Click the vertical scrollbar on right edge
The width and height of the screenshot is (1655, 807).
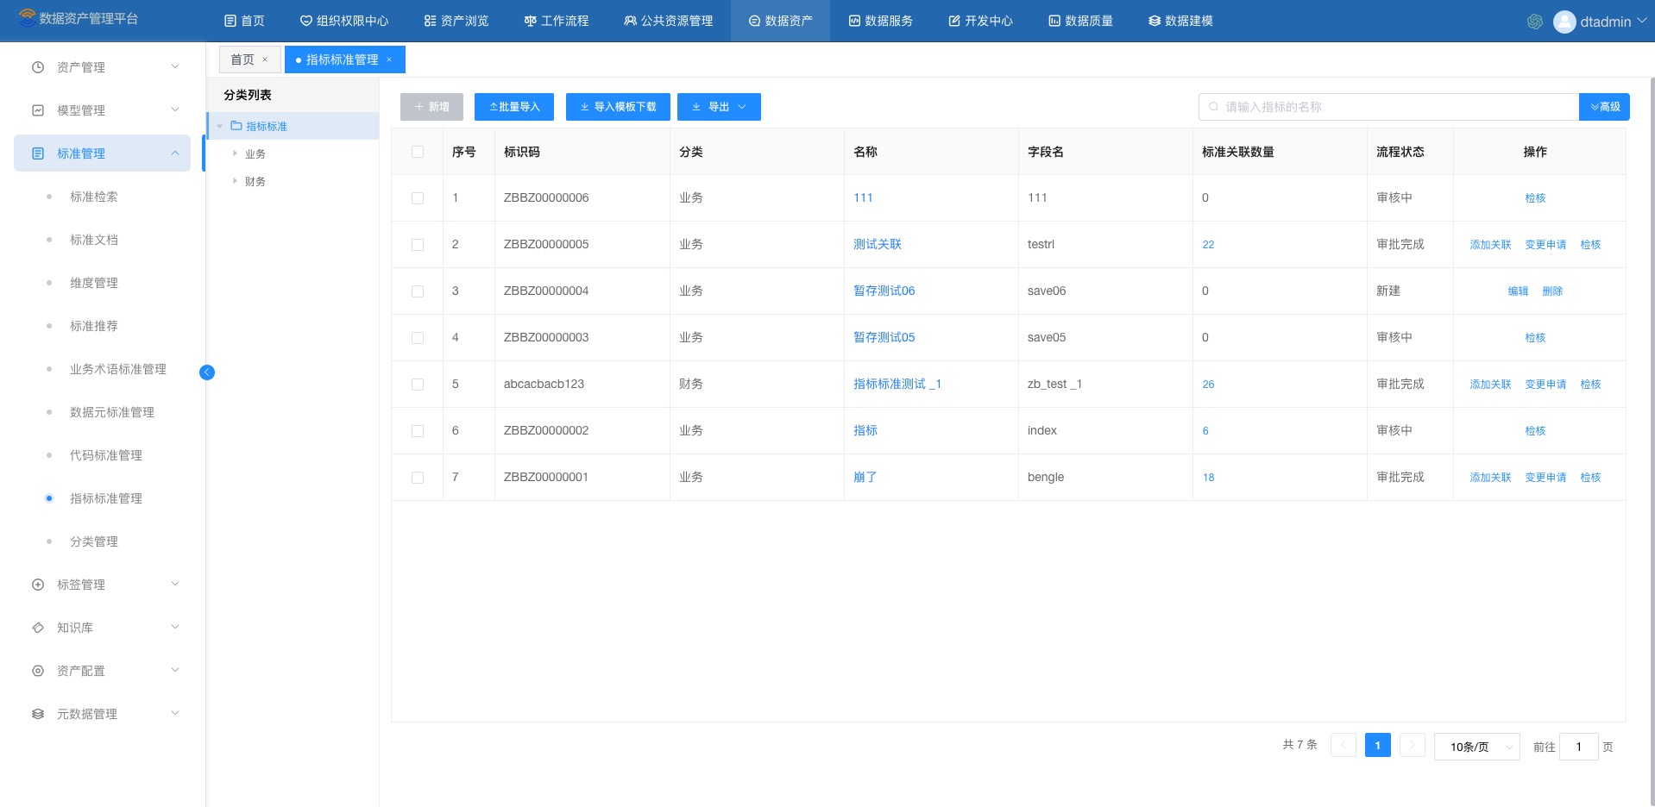[1652, 440]
